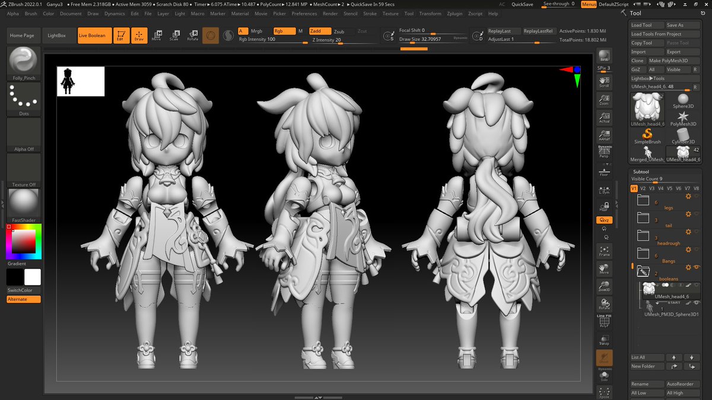Select the Edit mode button
This screenshot has height=400, width=712.
point(121,36)
